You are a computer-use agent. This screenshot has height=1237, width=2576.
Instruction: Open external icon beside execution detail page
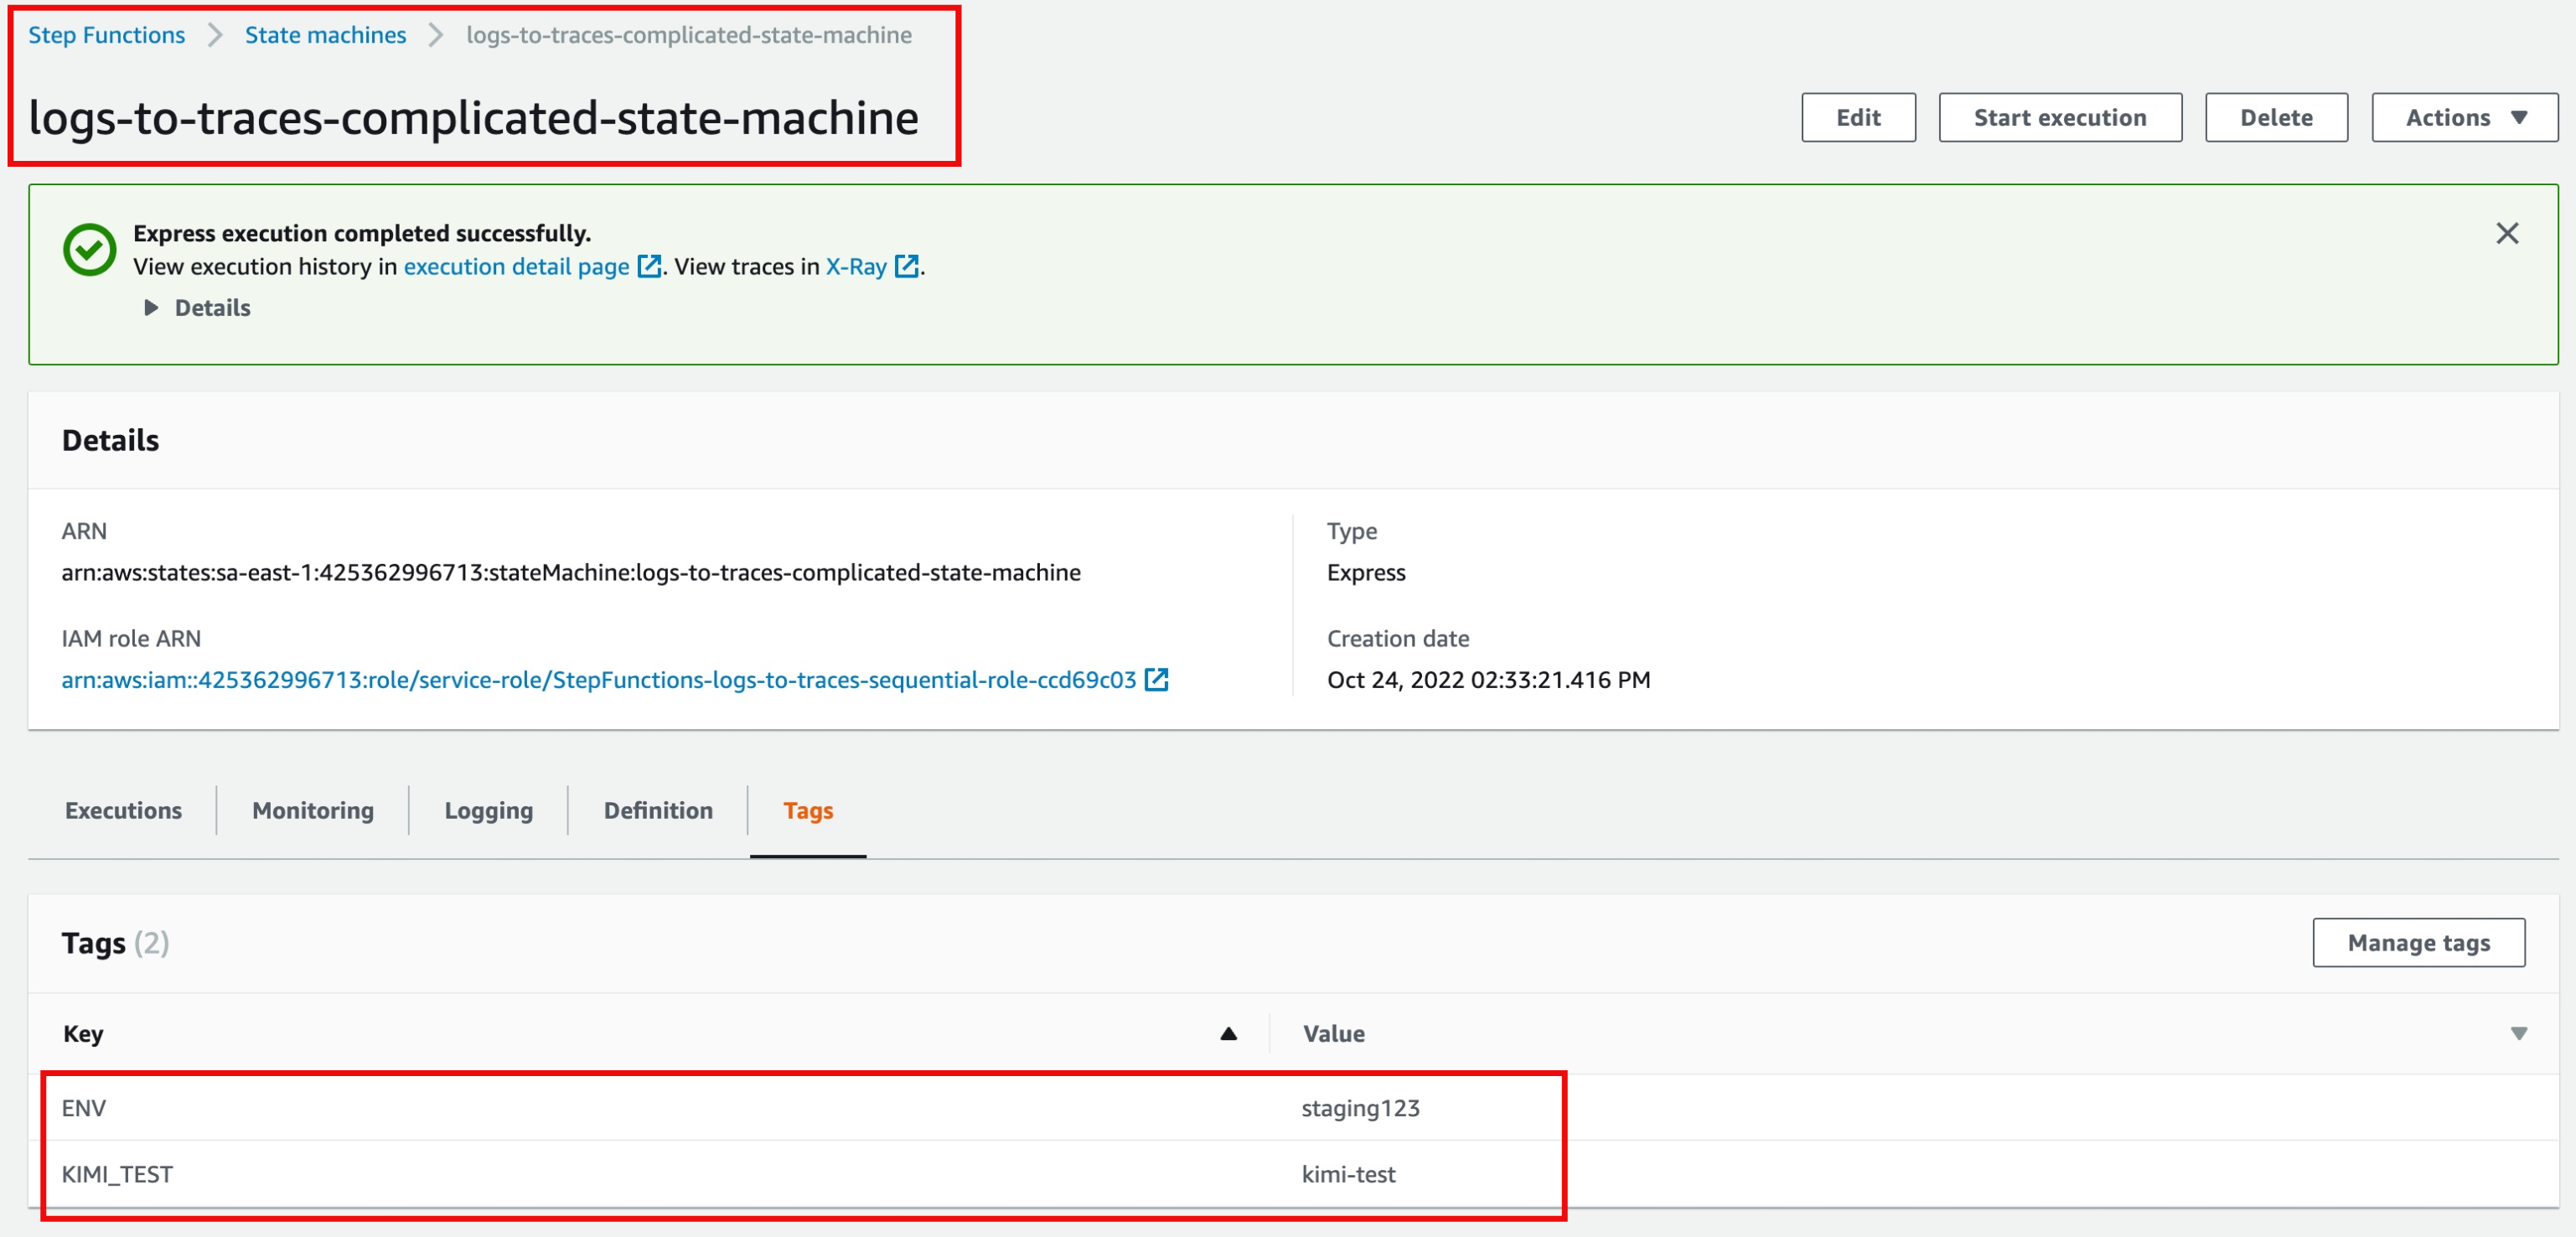[x=649, y=266]
